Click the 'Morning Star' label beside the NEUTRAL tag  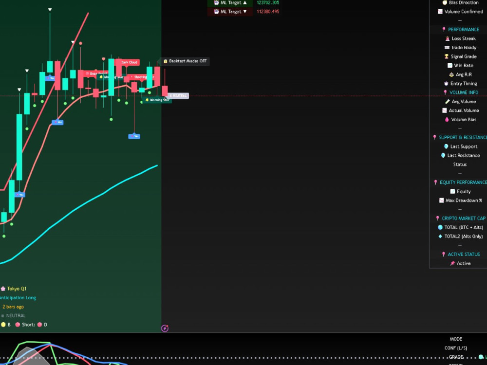click(158, 100)
